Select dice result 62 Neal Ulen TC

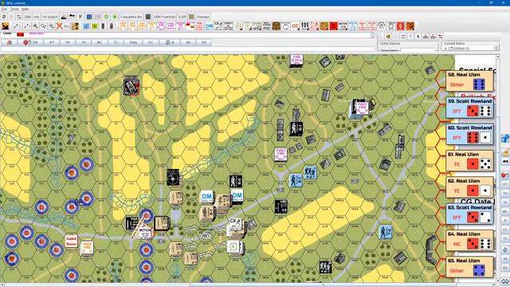[469, 187]
